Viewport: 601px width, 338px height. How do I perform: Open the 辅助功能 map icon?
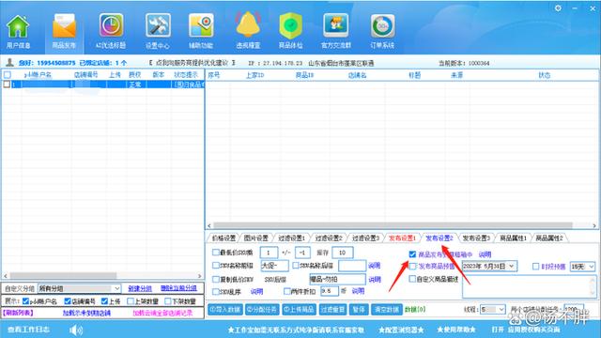point(201,31)
